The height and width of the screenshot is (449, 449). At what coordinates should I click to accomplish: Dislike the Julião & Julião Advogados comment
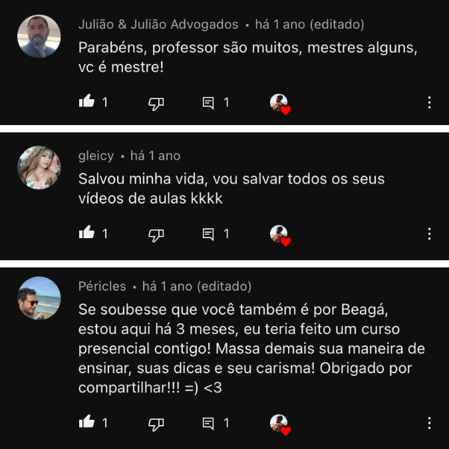156,104
